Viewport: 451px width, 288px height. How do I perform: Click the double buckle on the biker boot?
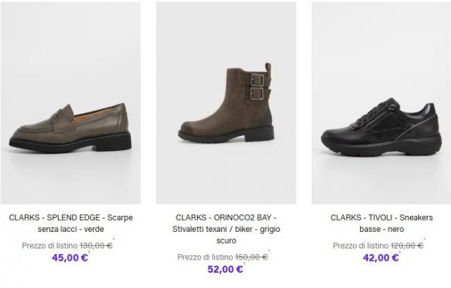tap(255, 85)
